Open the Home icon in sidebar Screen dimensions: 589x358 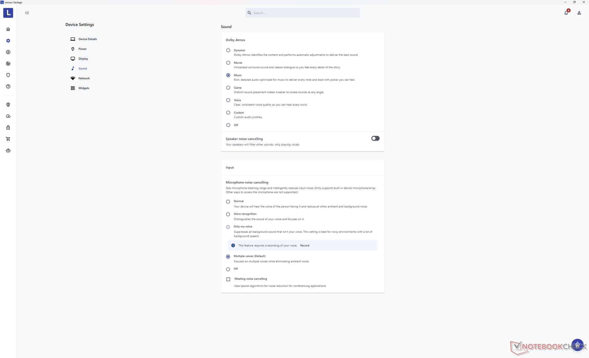coord(8,29)
